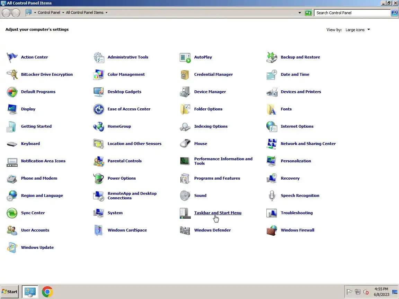399x299 pixels.
Task: Open Devices and Printers icon
Action: [272, 92]
